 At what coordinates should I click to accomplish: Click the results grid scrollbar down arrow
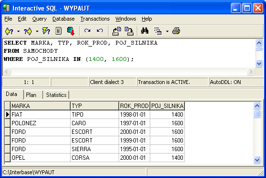[257, 160]
